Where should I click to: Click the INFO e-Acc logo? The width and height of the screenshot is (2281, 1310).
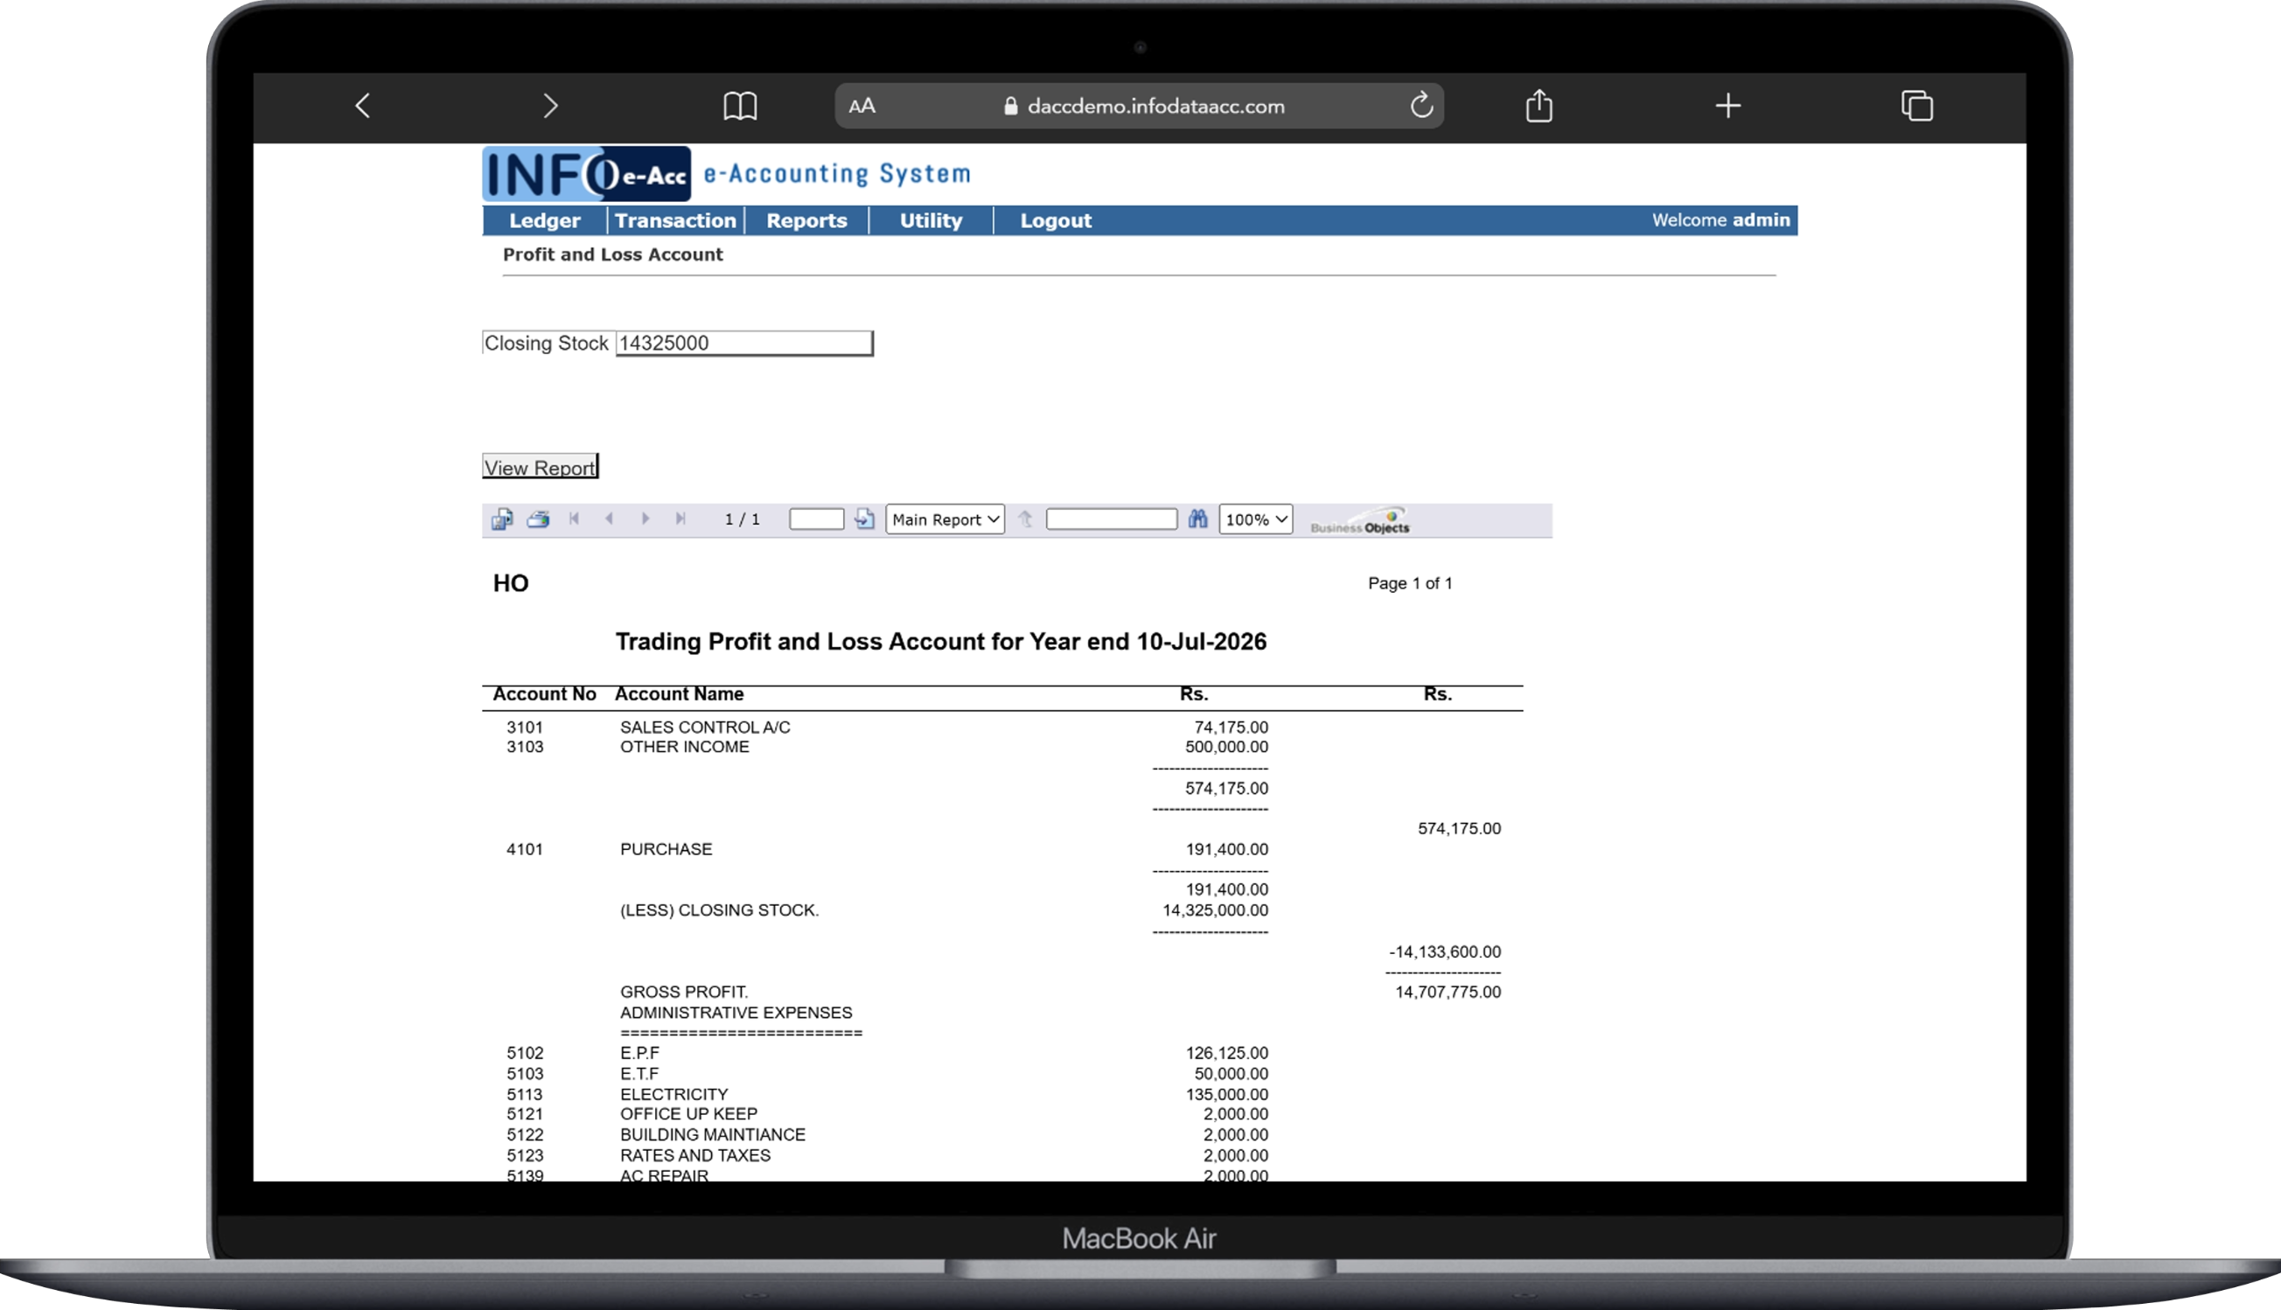tap(587, 174)
